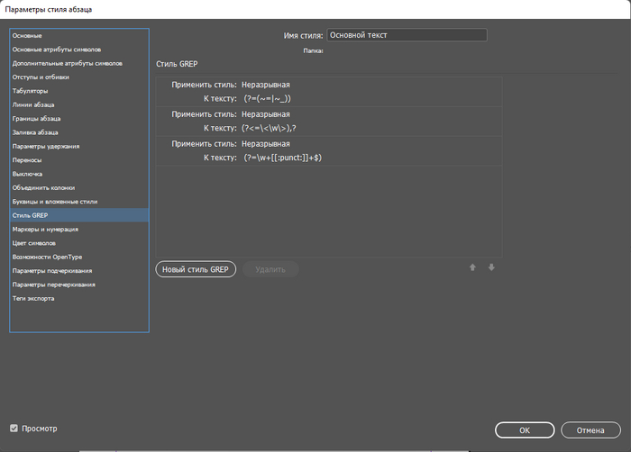Go to Табуляторы settings

[31, 91]
